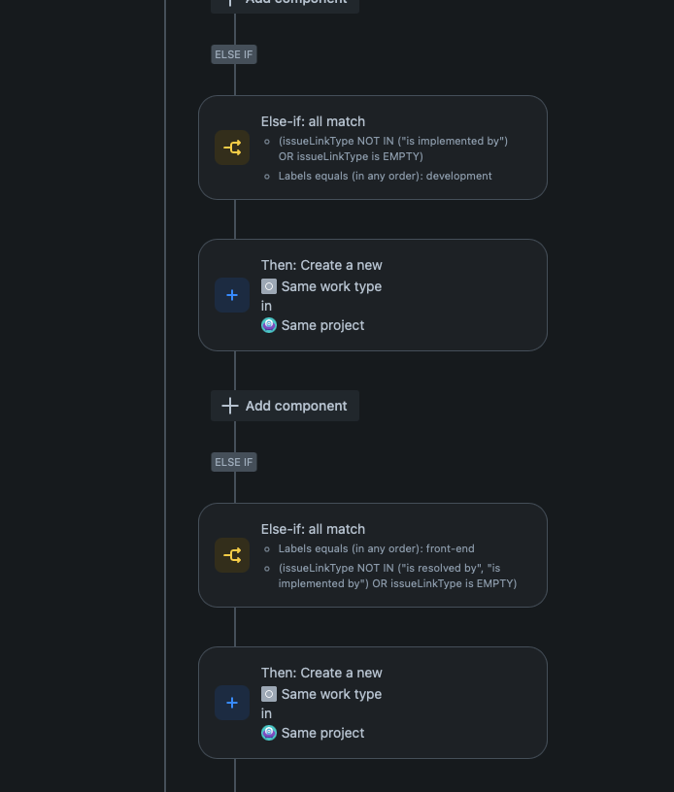
Task: Select the first ELSE IF badge
Action: [x=233, y=54]
